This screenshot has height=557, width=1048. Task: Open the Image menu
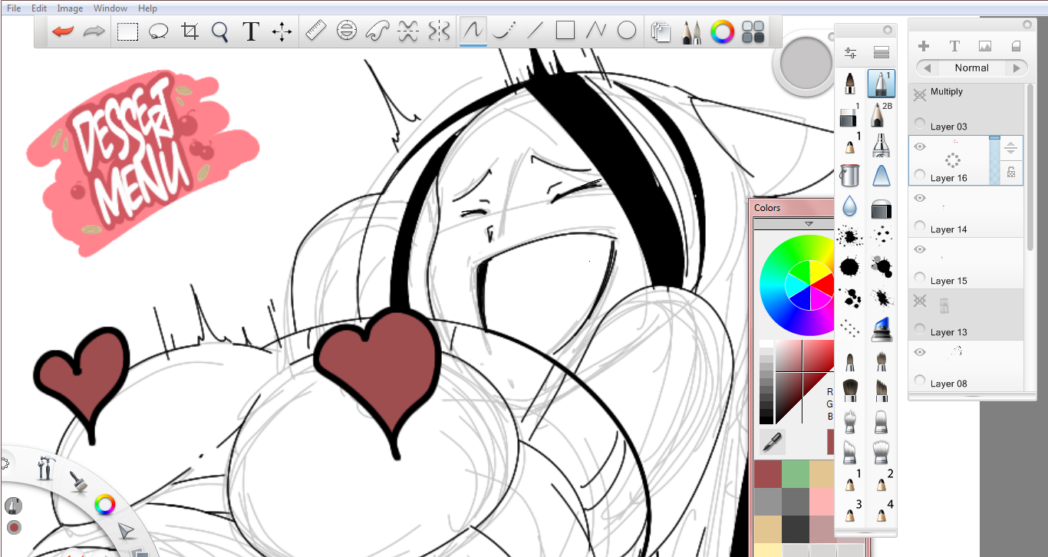70,8
